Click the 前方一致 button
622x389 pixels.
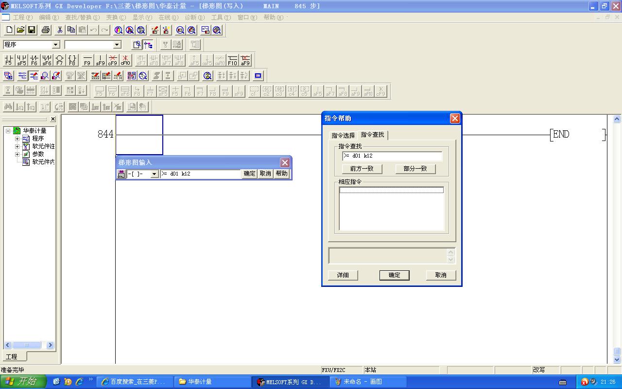[x=362, y=169]
